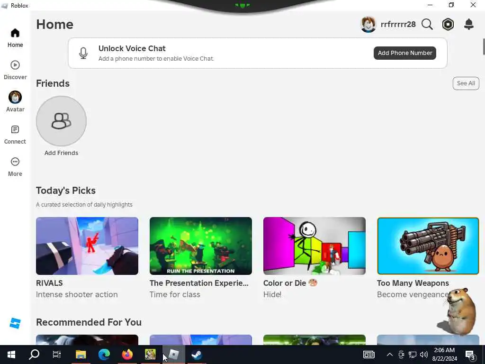Open the Action Center notifications icon

pyautogui.click(x=470, y=355)
